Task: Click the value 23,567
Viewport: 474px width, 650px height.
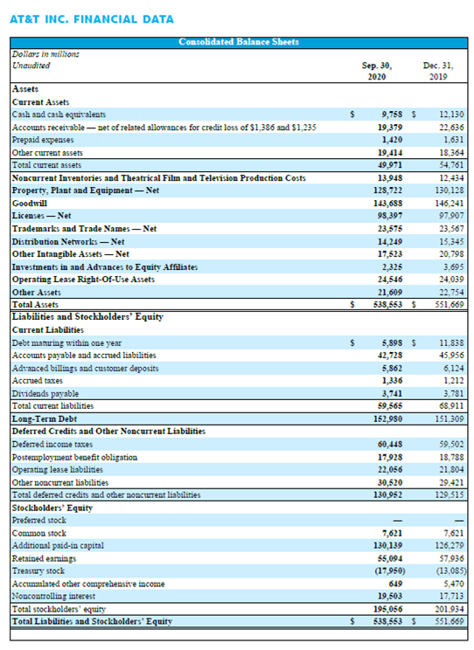Action: tap(451, 228)
